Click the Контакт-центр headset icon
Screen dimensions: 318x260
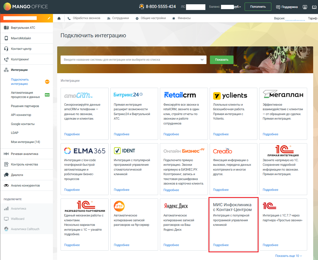pos(6,49)
